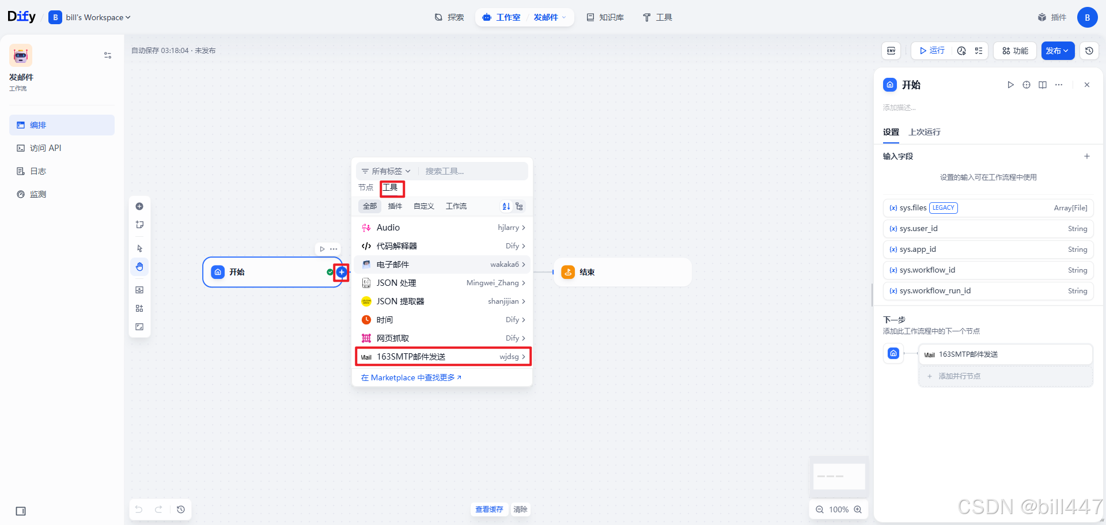
Task: Open the 所有标签 tag filter dropdown
Action: click(x=386, y=171)
